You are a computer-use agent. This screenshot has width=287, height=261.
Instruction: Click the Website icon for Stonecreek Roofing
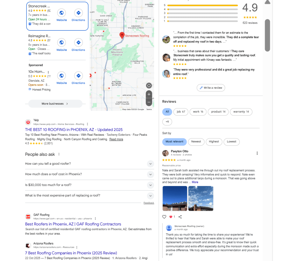[62, 13]
